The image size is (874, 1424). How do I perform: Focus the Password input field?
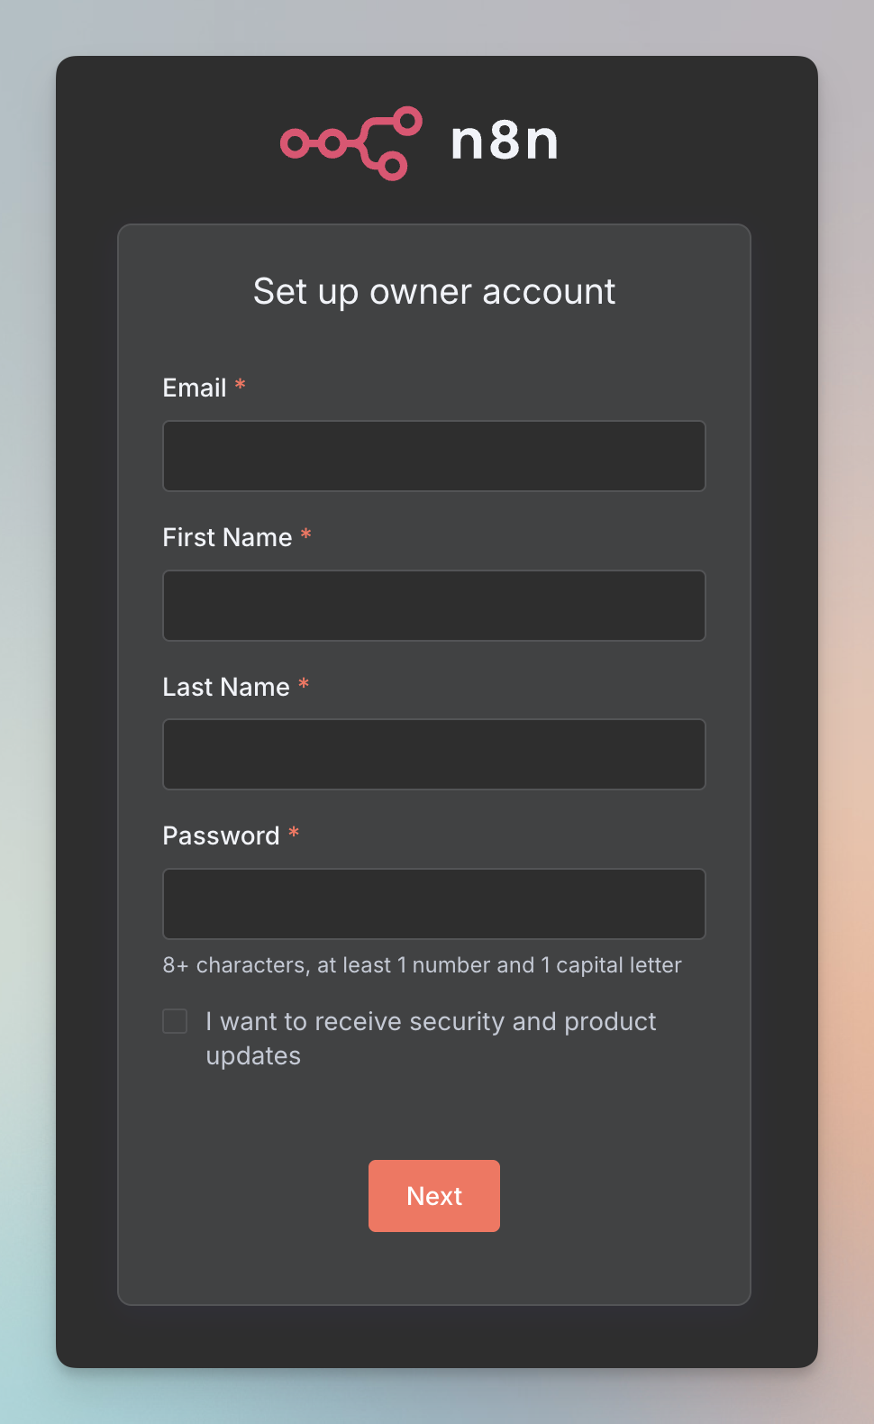(x=434, y=904)
